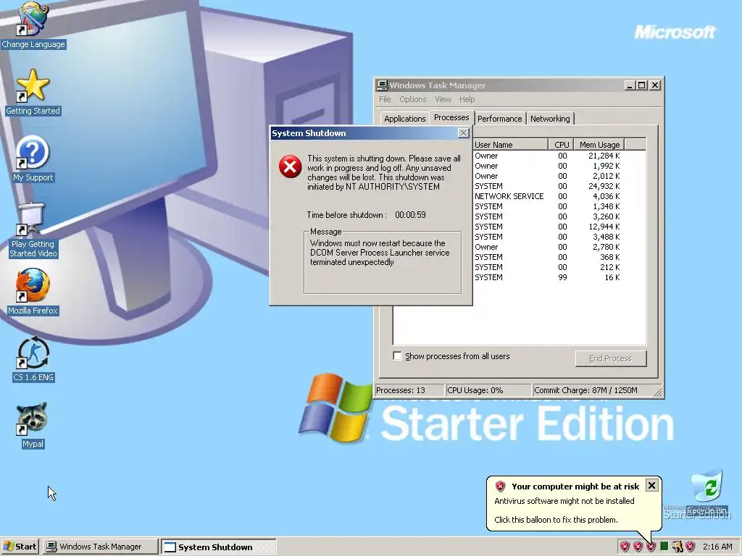Open the Help menu
Viewport: 742px width, 556px height.
click(x=467, y=99)
